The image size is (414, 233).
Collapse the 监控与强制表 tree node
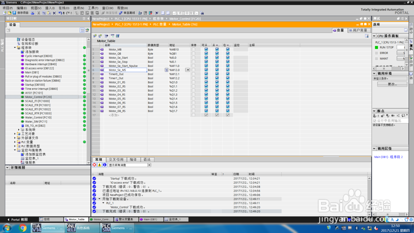[x=15, y=150]
